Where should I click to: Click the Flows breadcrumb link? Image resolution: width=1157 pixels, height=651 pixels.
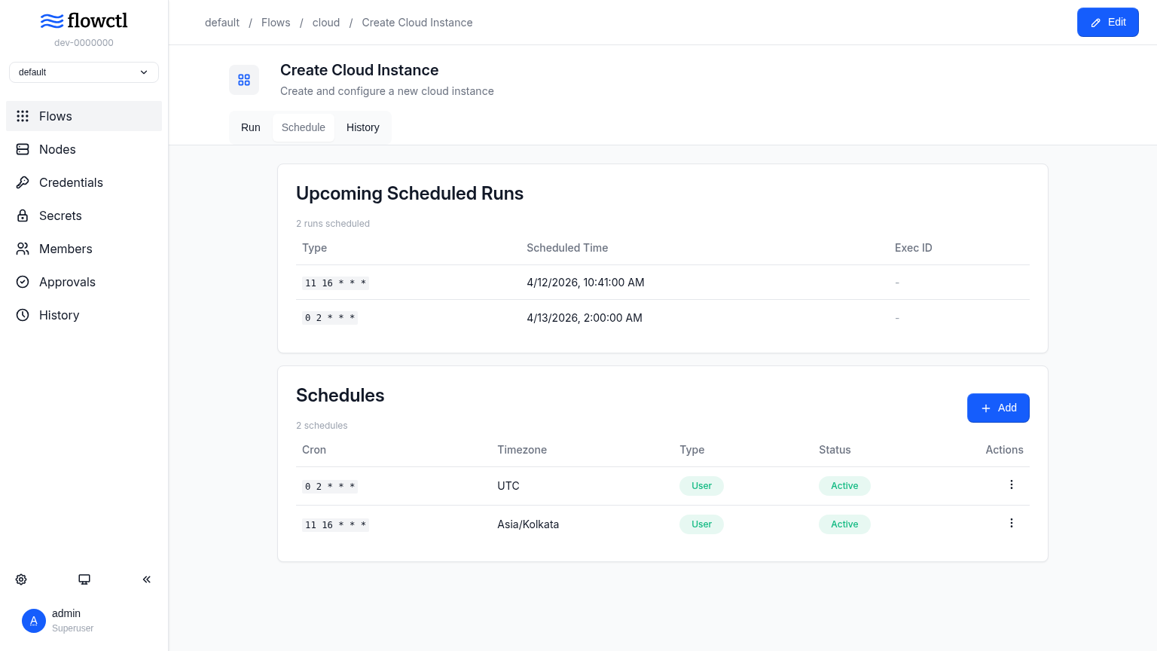[276, 23]
